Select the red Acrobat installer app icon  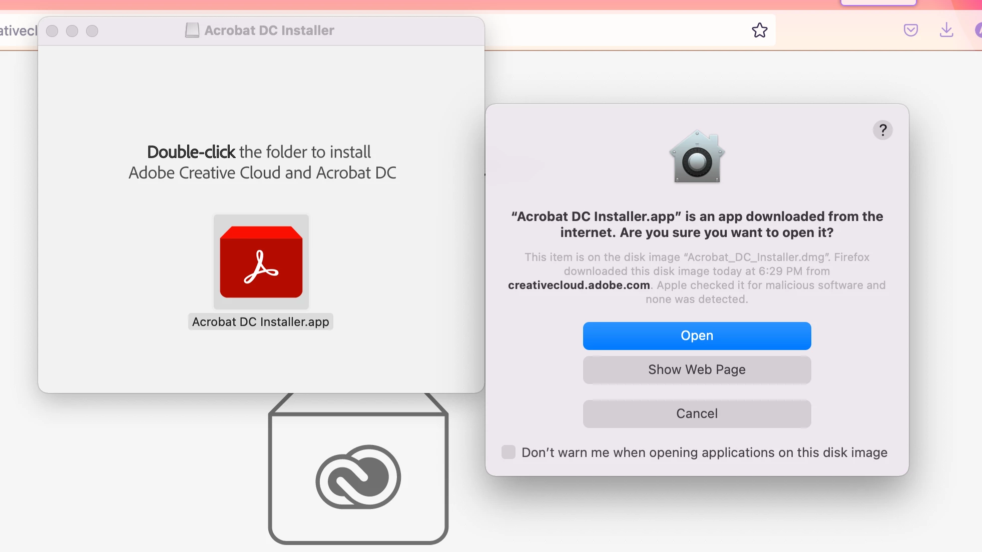coord(261,262)
